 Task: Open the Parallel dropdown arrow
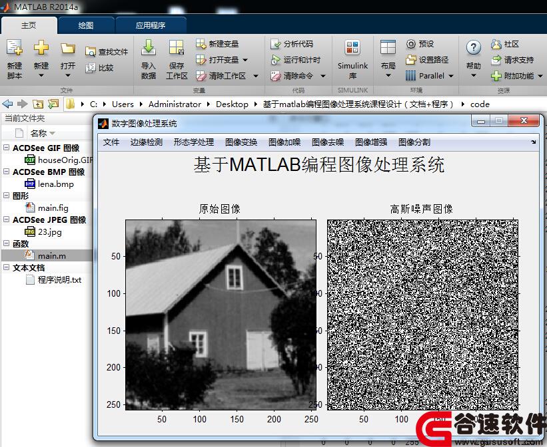point(450,76)
